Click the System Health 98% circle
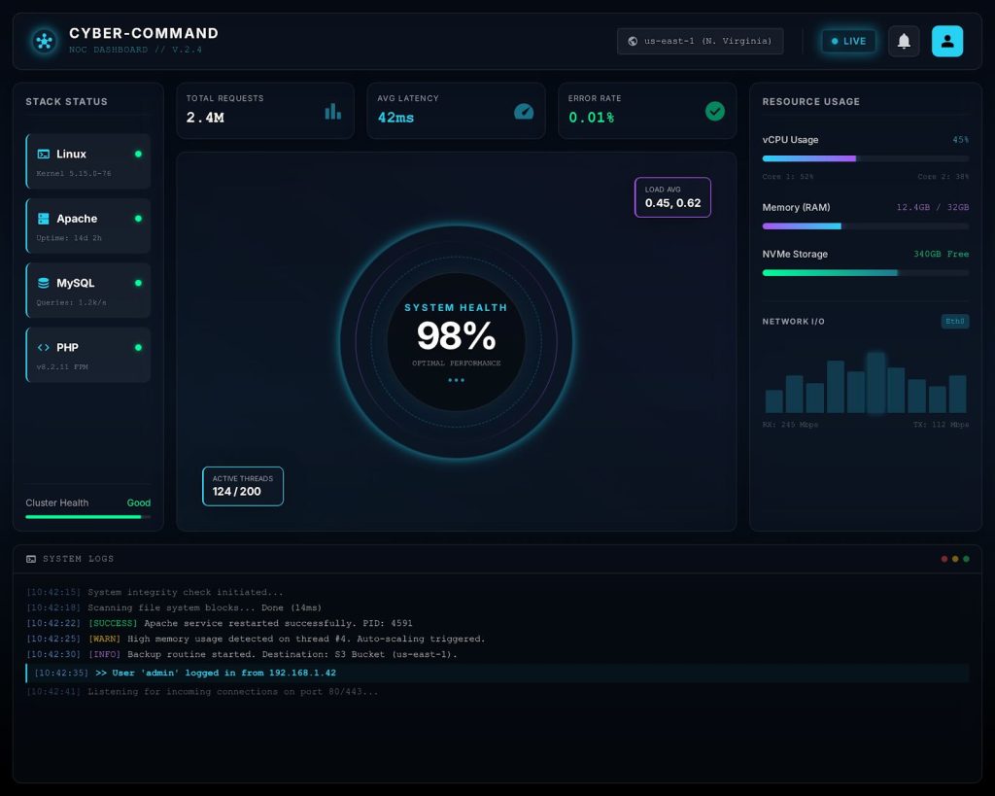 pos(456,341)
